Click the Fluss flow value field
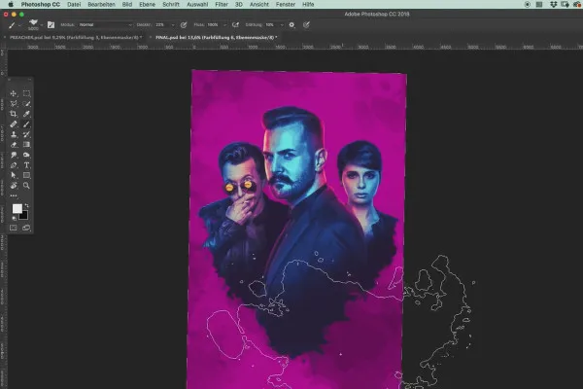Viewport: 583px width, 389px height. (x=214, y=25)
